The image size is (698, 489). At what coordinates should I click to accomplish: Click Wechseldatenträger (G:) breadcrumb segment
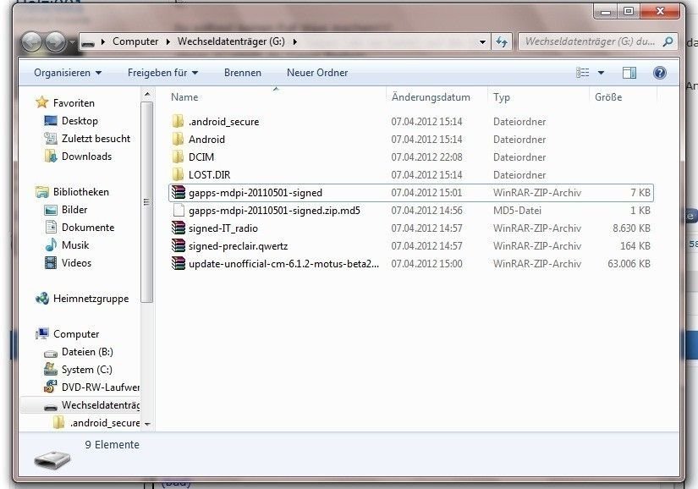tap(231, 41)
